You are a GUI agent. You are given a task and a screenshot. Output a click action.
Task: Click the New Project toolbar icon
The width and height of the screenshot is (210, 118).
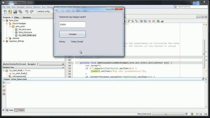pyautogui.click(x=10, y=12)
